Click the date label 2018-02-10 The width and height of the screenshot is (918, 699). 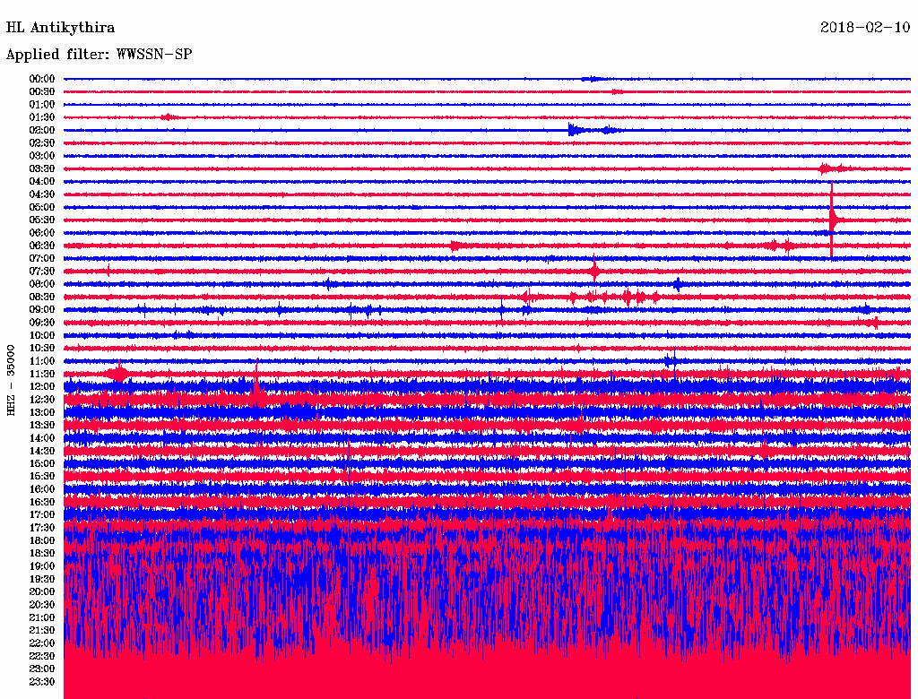tap(865, 27)
